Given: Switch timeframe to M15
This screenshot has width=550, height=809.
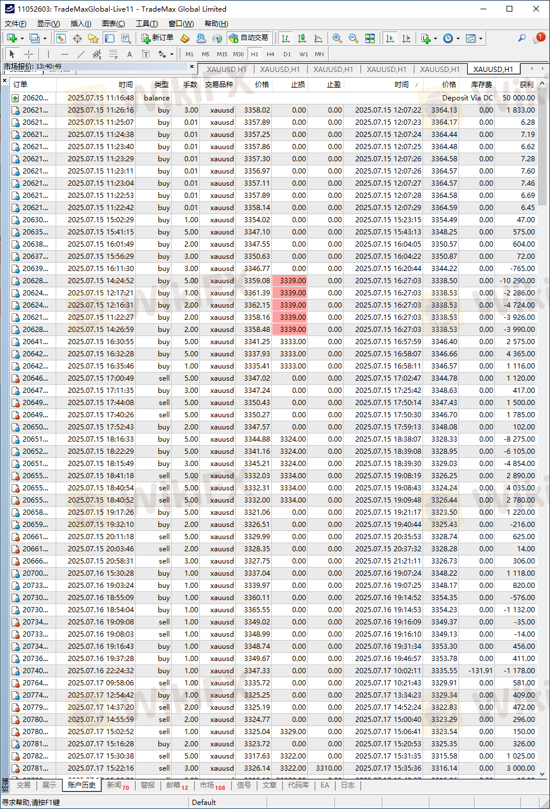Looking at the screenshot, I should point(222,54).
